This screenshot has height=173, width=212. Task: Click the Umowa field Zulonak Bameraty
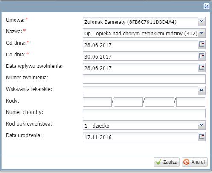140,21
